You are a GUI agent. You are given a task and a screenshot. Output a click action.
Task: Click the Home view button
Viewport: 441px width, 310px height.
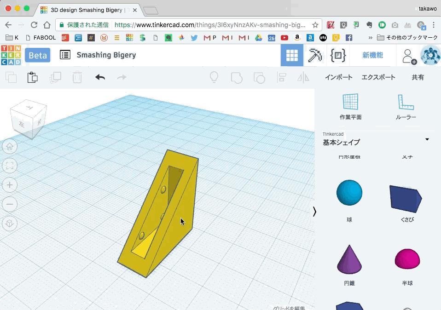coord(10,146)
